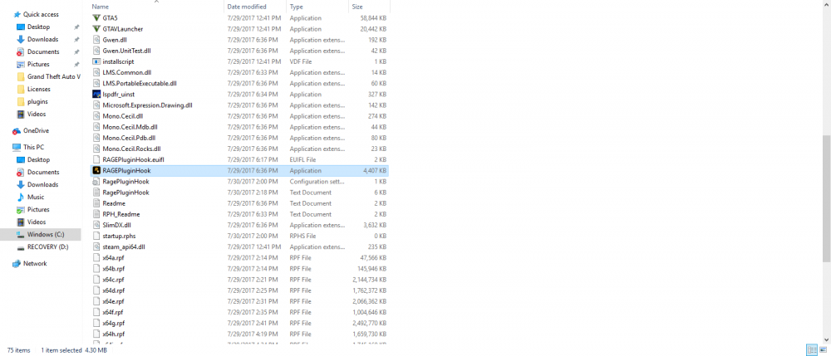Select Windows (C:) drive label
The height and width of the screenshot is (356, 831).
pyautogui.click(x=46, y=234)
